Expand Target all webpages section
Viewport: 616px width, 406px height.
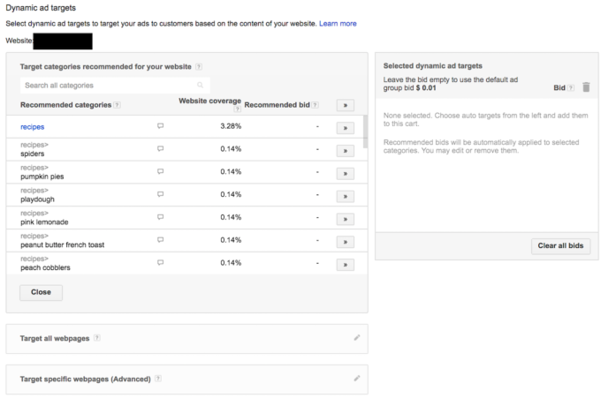click(x=55, y=337)
